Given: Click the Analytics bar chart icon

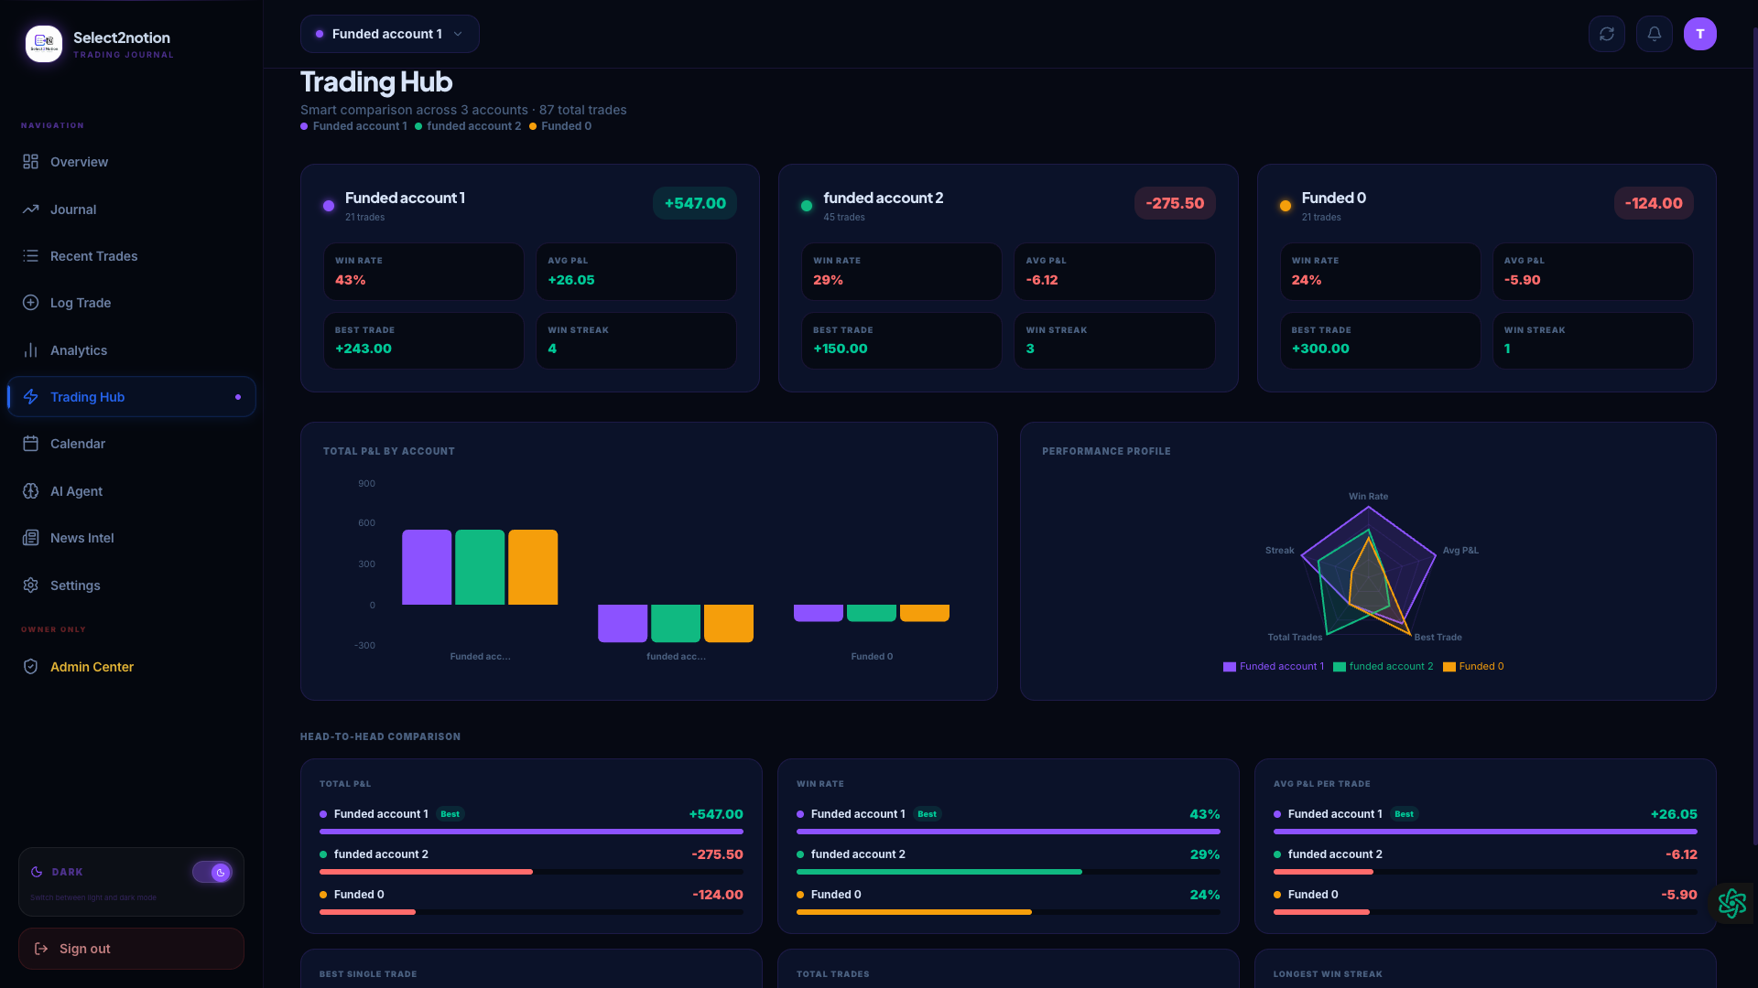Looking at the screenshot, I should 30,350.
